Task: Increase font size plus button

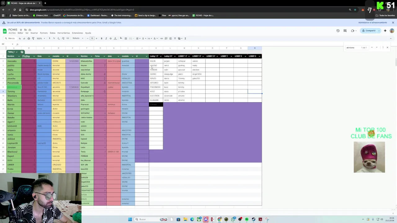Action: point(96,38)
